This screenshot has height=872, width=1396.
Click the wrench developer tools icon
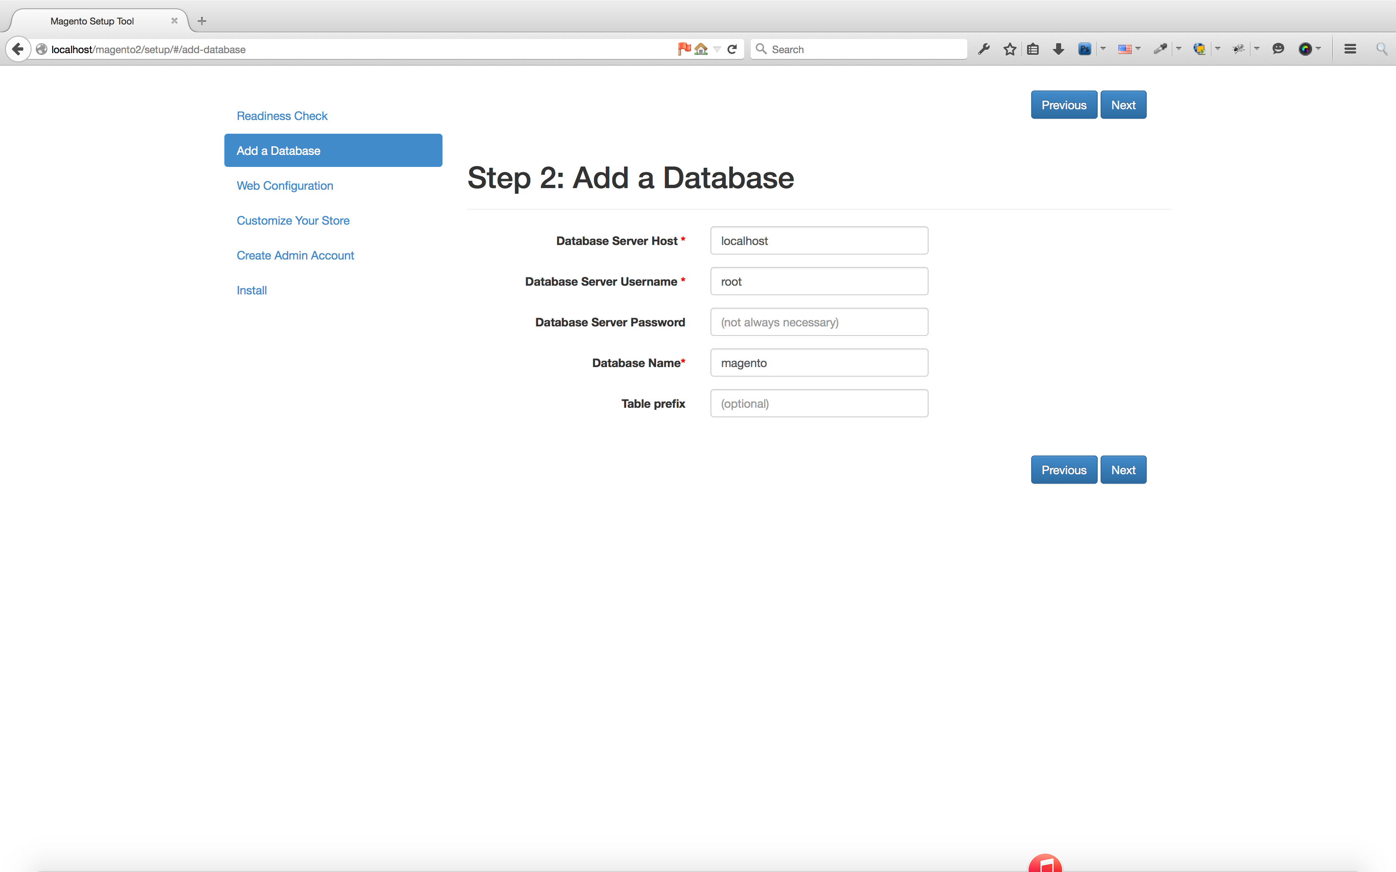[984, 49]
